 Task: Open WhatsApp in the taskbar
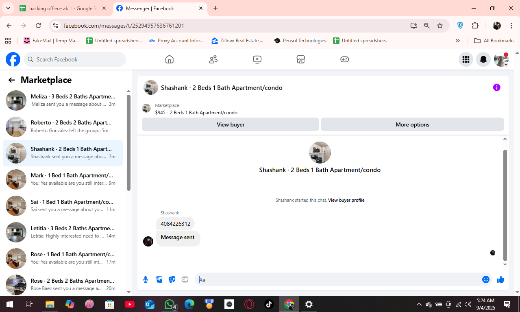tap(170, 304)
